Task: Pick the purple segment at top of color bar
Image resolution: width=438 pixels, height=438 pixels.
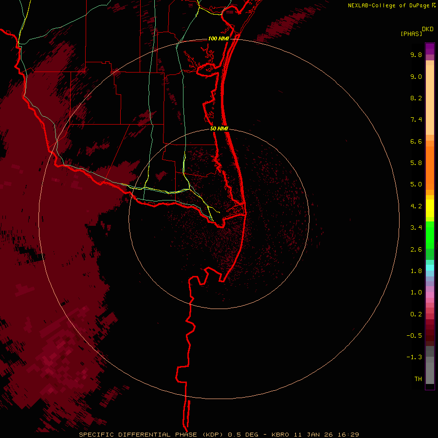Action: tap(430, 49)
